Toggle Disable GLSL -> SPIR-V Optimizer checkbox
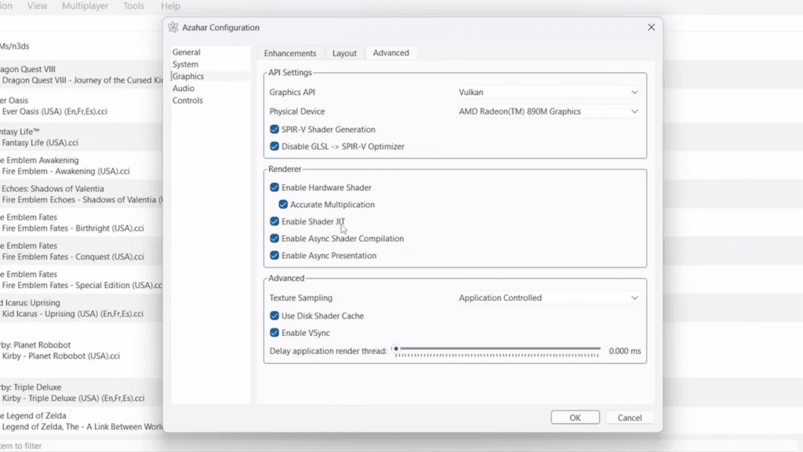This screenshot has width=803, height=452. tap(274, 147)
